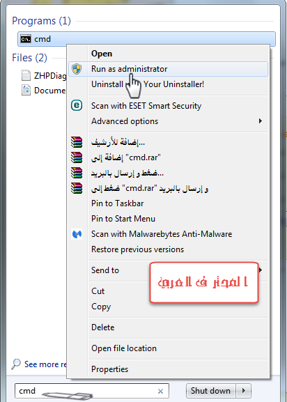The image size is (287, 402).
Task: Click the See more results magnifier icon
Action: pos(15,364)
